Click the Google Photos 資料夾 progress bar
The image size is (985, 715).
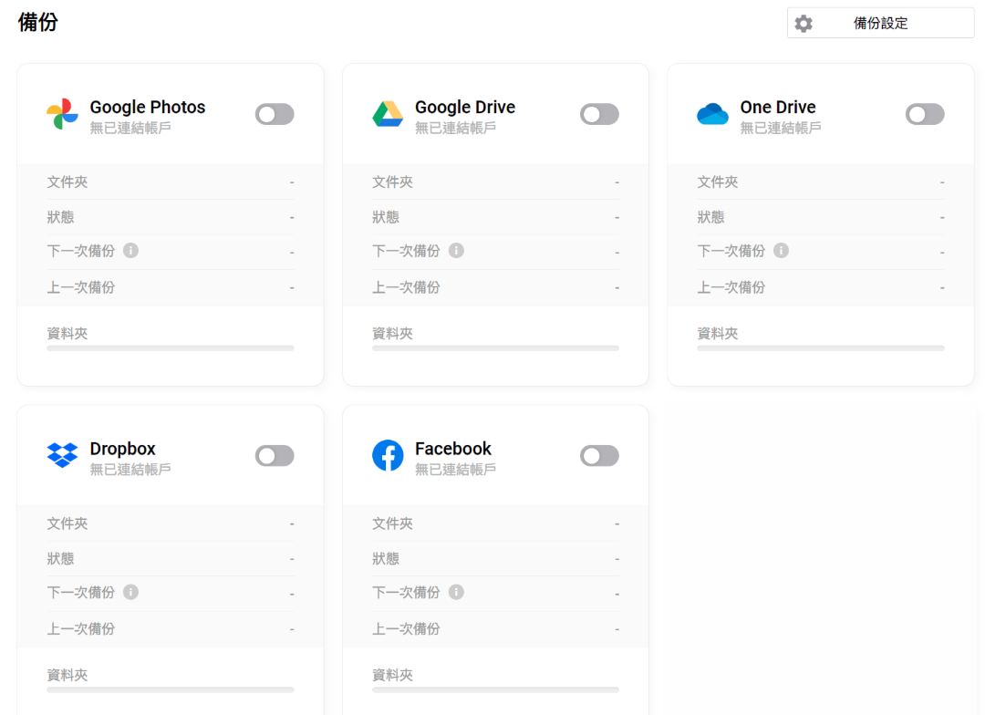171,348
